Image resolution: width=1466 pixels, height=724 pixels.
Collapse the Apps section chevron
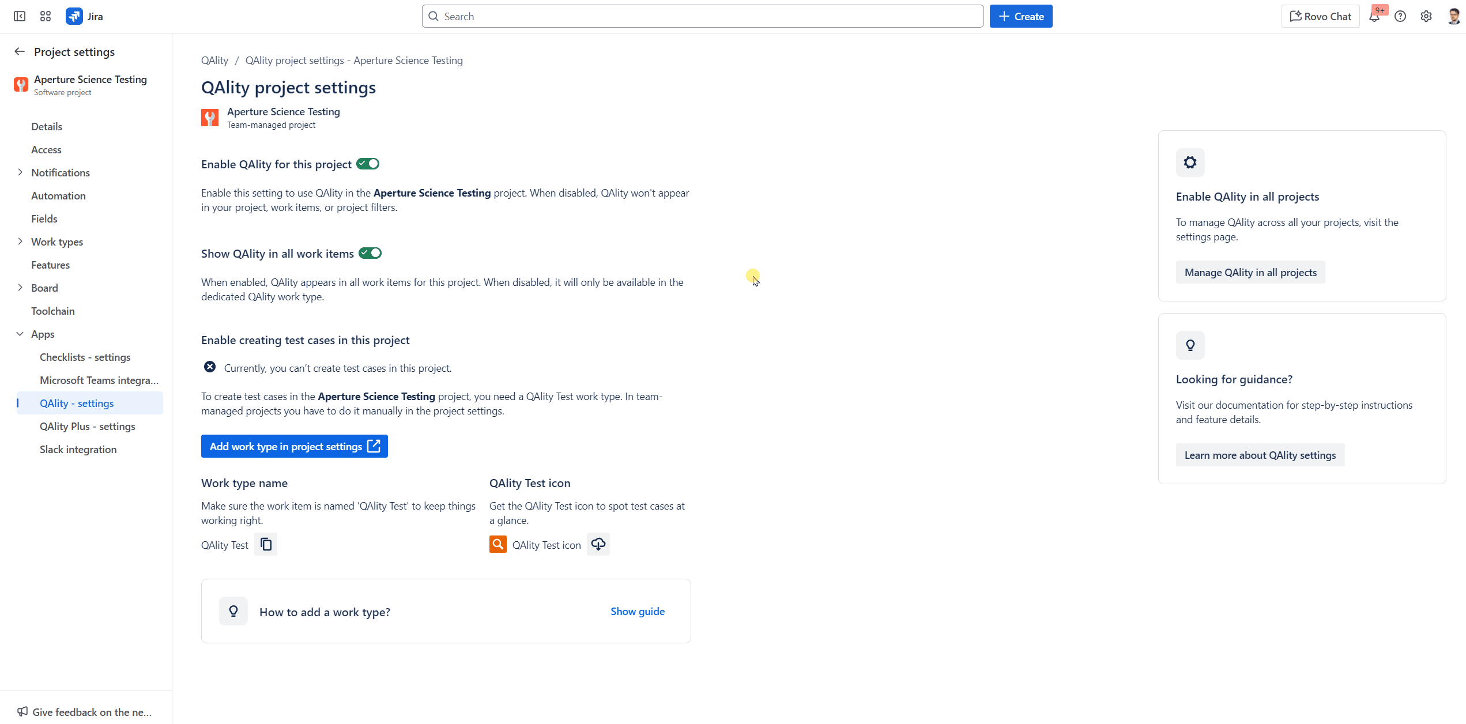tap(20, 334)
